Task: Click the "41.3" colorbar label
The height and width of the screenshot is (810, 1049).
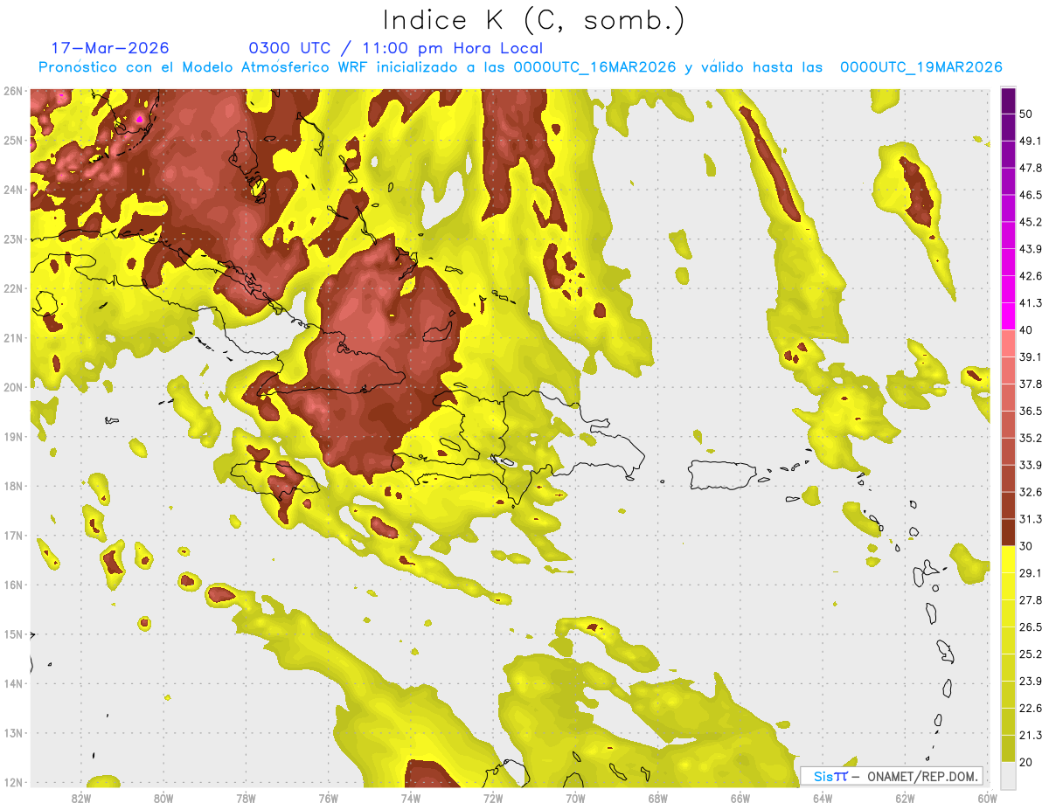Action: point(1031,303)
